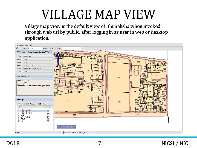Uncheck the ROAD layer checkbox
Viewport: 197px width, 148px height.
coord(19,119)
